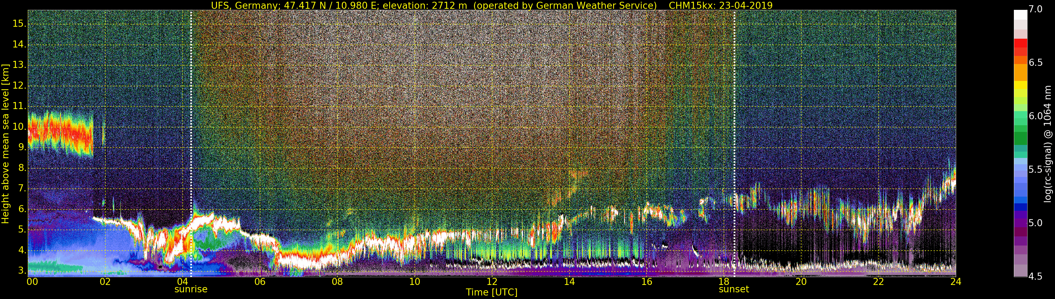Click the time axis tick "02"

(105, 282)
